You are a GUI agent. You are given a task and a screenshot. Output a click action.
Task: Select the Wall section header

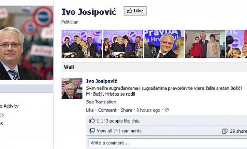click(154, 67)
